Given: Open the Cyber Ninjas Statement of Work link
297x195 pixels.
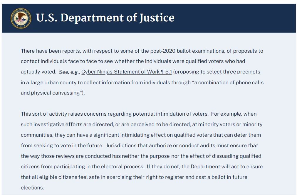Looking at the screenshot, I should pyautogui.click(x=127, y=72).
